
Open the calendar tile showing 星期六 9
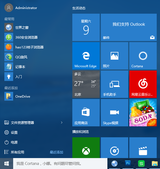click(86, 27)
